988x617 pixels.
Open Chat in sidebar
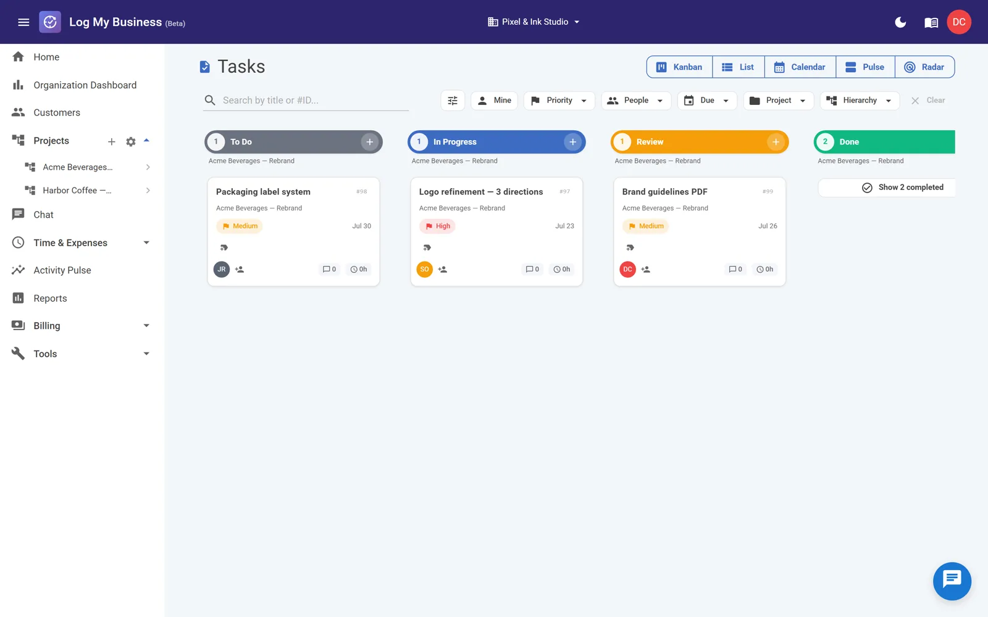(43, 215)
